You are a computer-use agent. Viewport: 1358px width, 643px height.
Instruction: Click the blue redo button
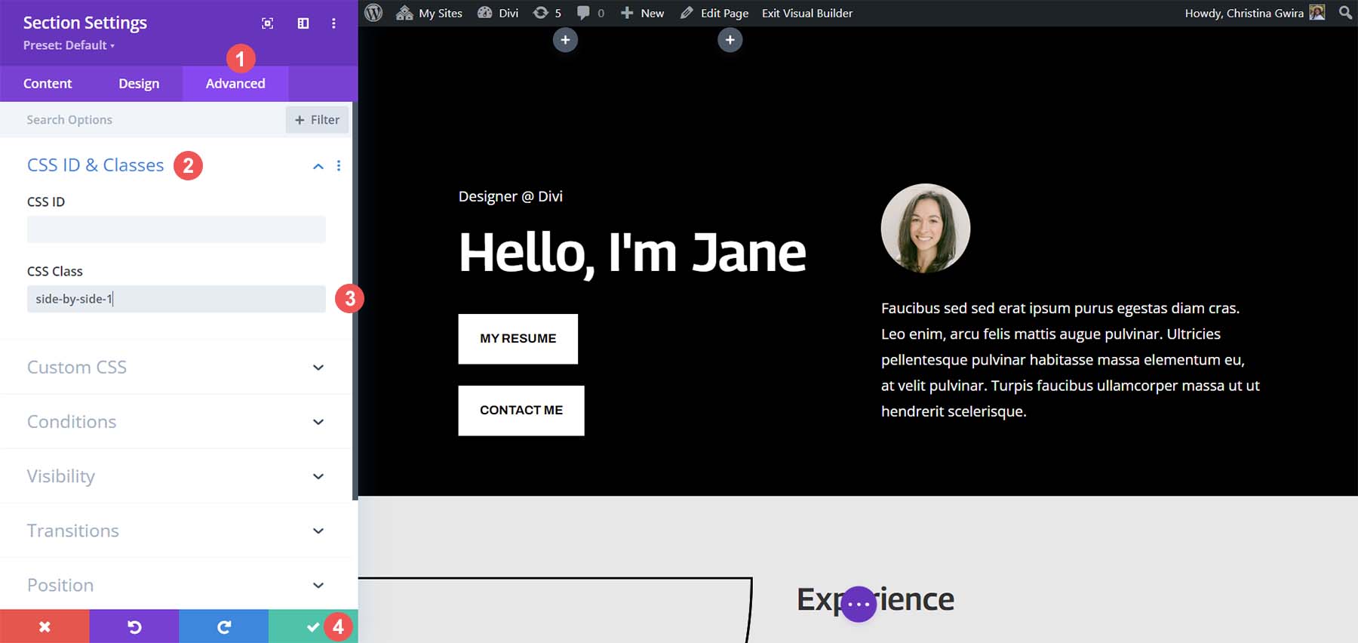pos(223,626)
